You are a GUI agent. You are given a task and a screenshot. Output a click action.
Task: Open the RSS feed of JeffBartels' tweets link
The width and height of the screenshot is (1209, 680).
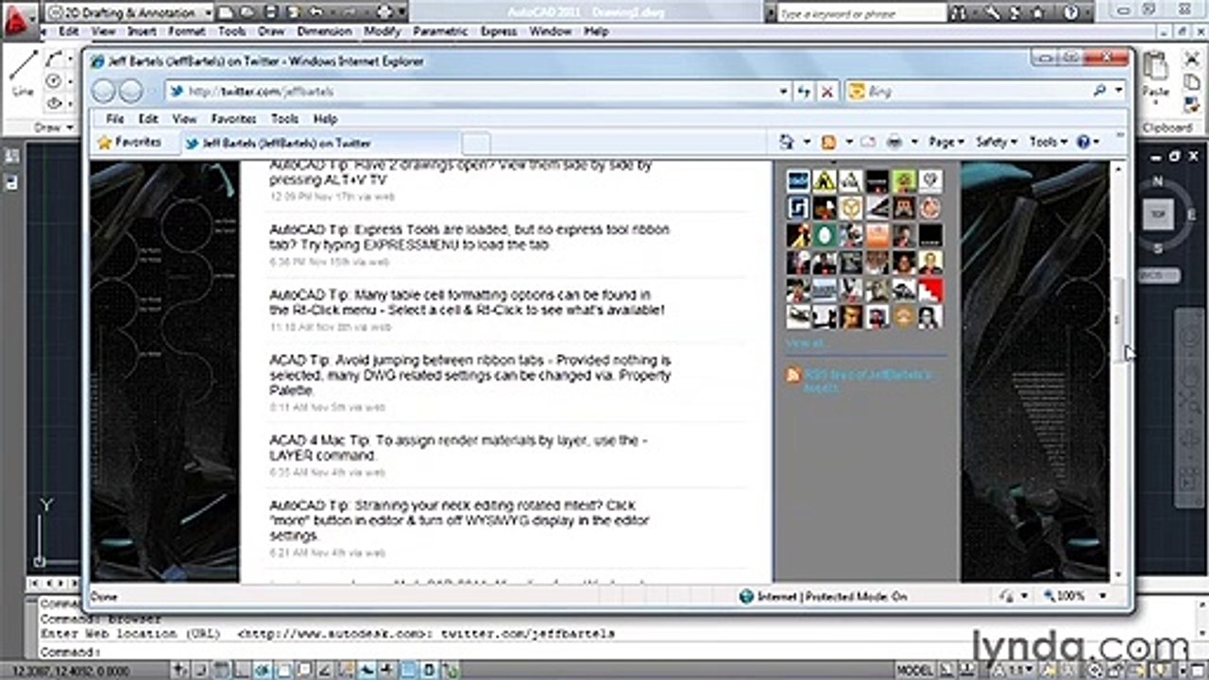pos(868,381)
